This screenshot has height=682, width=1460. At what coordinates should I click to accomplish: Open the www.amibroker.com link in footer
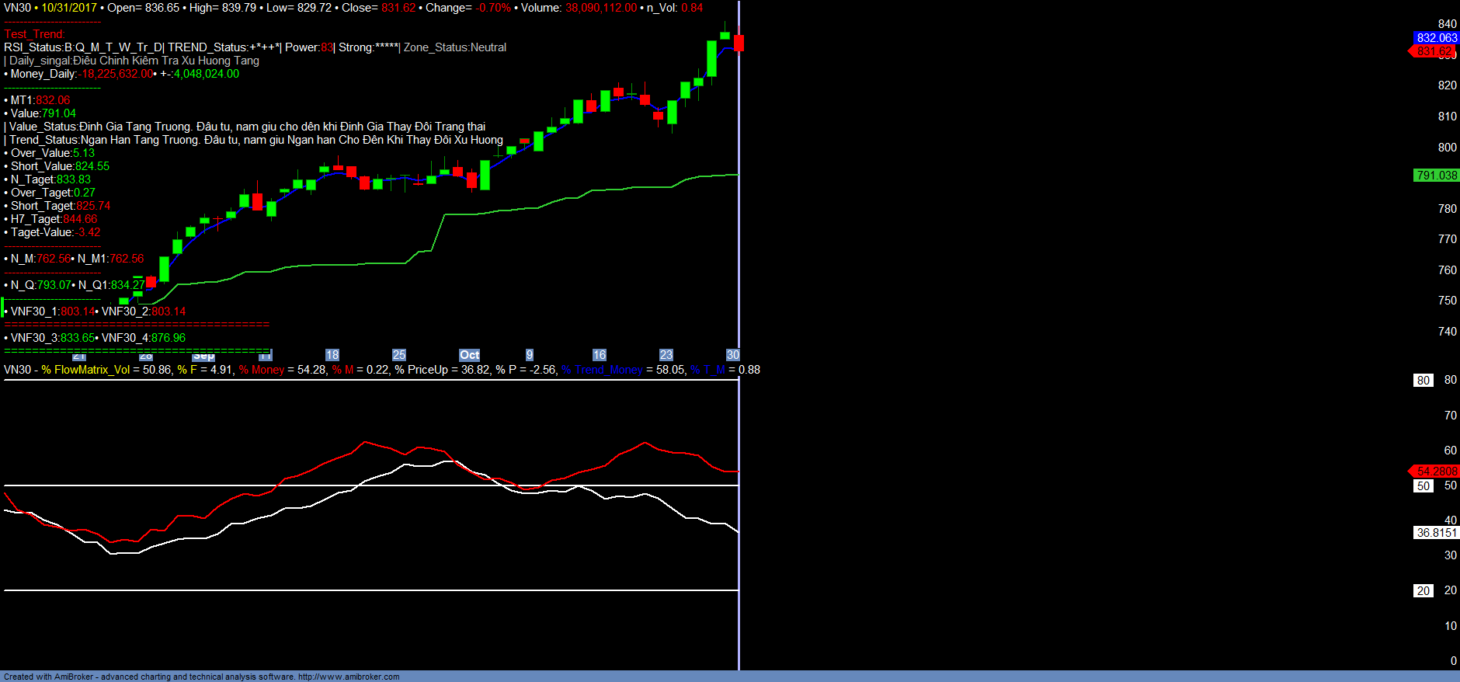349,677
